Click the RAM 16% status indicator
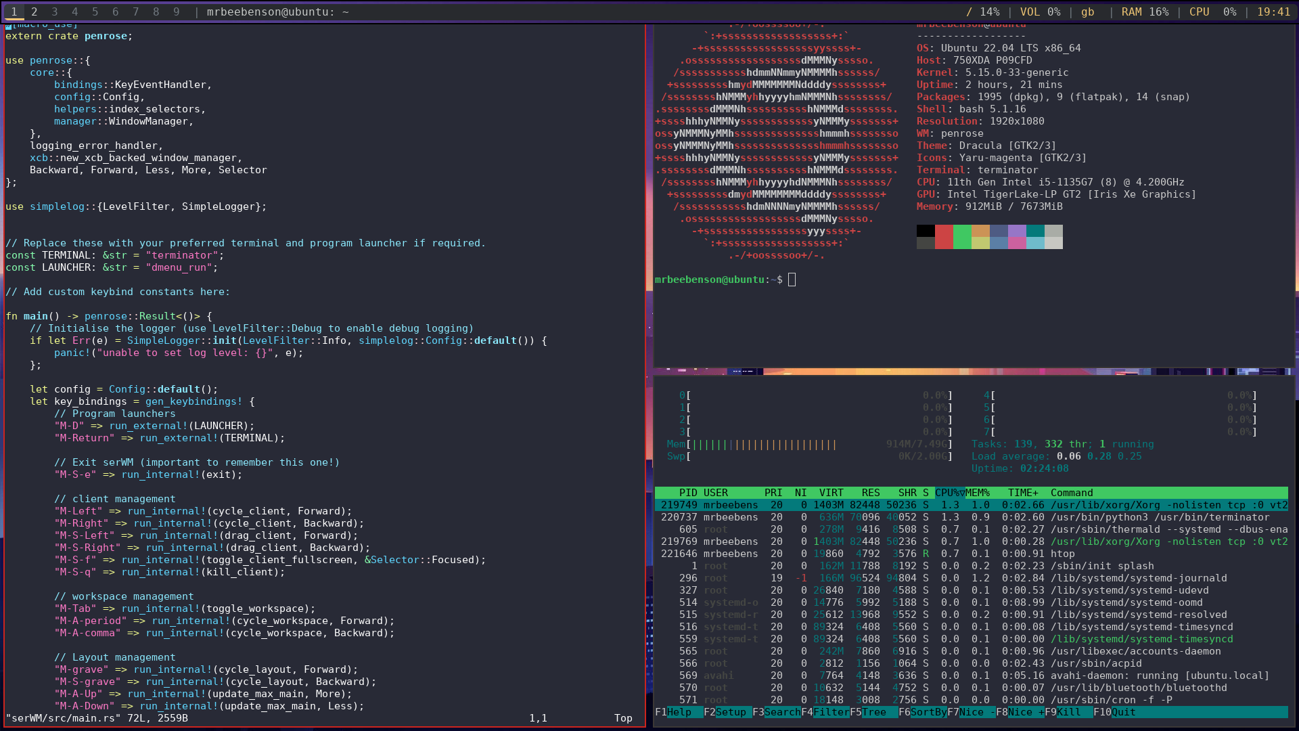This screenshot has width=1299, height=731. pyautogui.click(x=1145, y=12)
